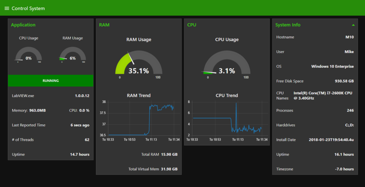Click the Harddrives value C:,D:

coord(350,125)
